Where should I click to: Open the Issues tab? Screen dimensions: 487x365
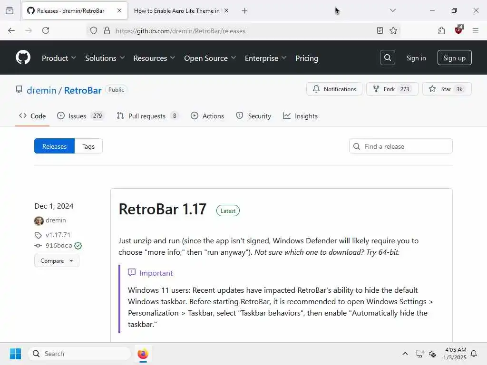point(80,116)
